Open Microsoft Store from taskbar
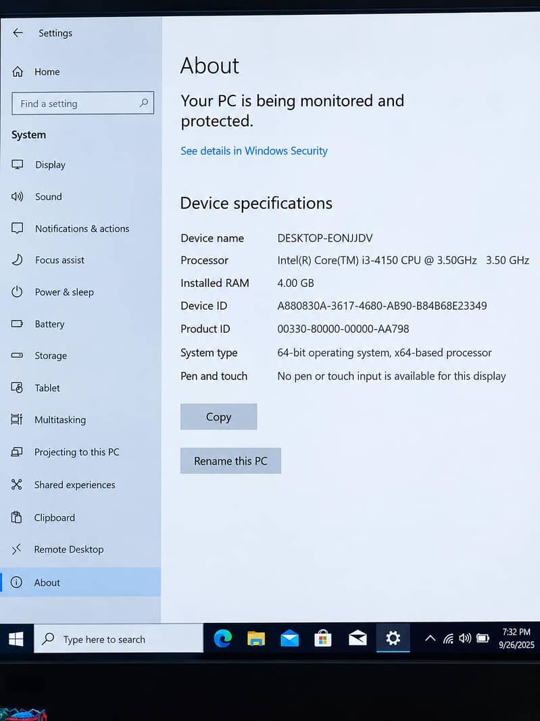This screenshot has height=721, width=540. point(323,638)
